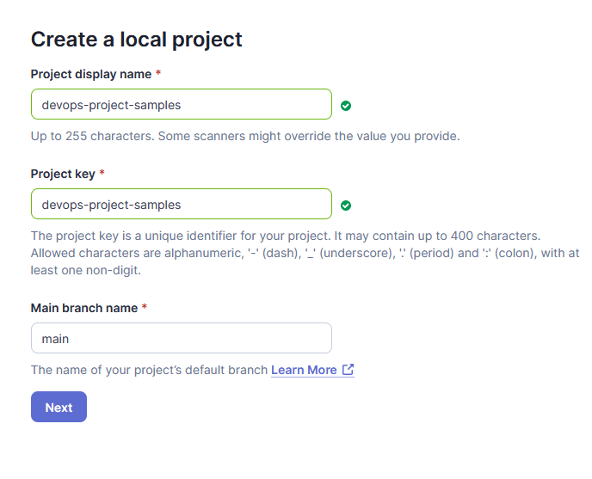Screen dimensions: 592x479
Task: Focus the Project display name input field
Action: [x=182, y=104]
